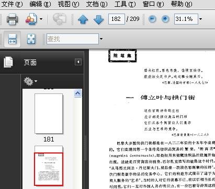Click the pages panel icon in sidebar
This screenshot has height=189, width=215.
point(8,62)
